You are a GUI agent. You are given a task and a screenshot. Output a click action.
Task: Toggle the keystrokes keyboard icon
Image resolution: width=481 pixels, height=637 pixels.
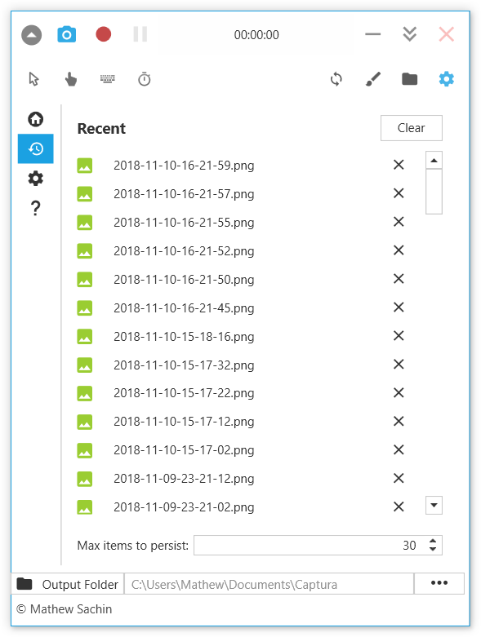[108, 79]
